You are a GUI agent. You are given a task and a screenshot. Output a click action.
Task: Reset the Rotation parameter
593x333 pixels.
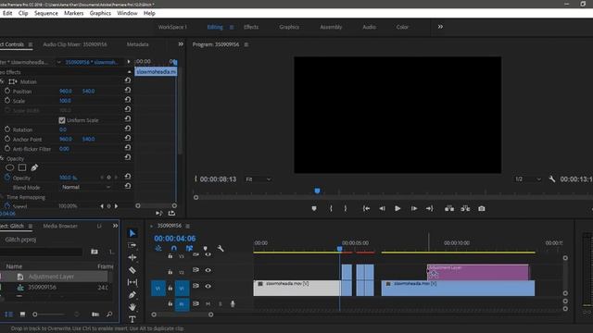click(128, 129)
